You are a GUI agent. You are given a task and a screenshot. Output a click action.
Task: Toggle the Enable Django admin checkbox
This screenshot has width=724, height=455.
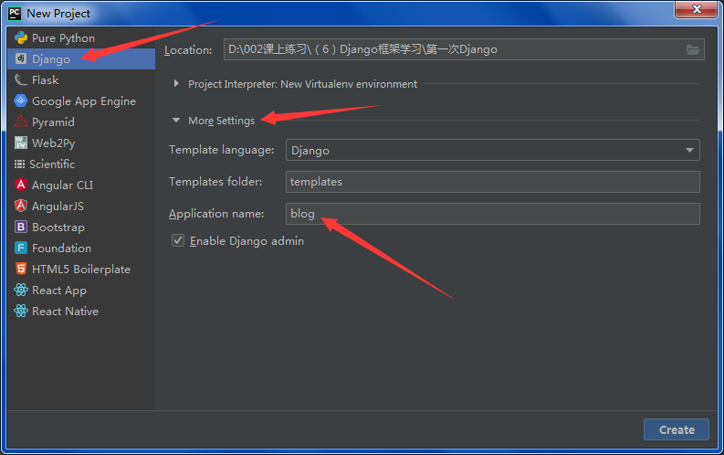pos(178,240)
